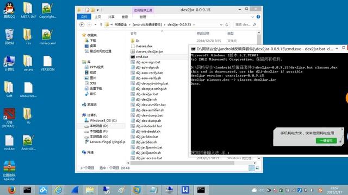Open the apk.zip archive on desktop
This screenshot has height=195, width=348.
pos(9,171)
